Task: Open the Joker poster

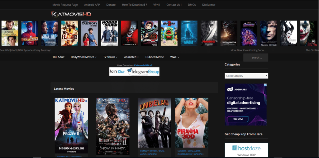Action: coord(309,33)
